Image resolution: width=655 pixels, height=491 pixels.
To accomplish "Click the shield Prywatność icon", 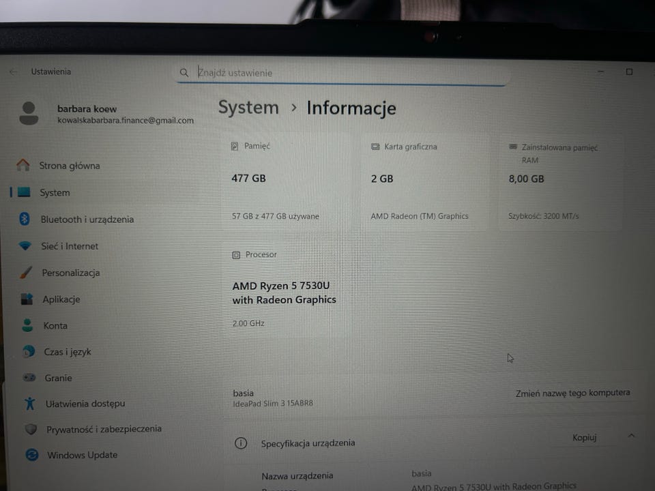I will [31, 429].
